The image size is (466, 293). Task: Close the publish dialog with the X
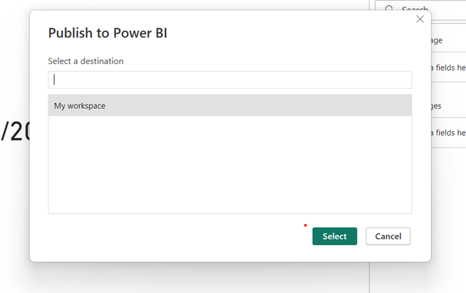(420, 19)
